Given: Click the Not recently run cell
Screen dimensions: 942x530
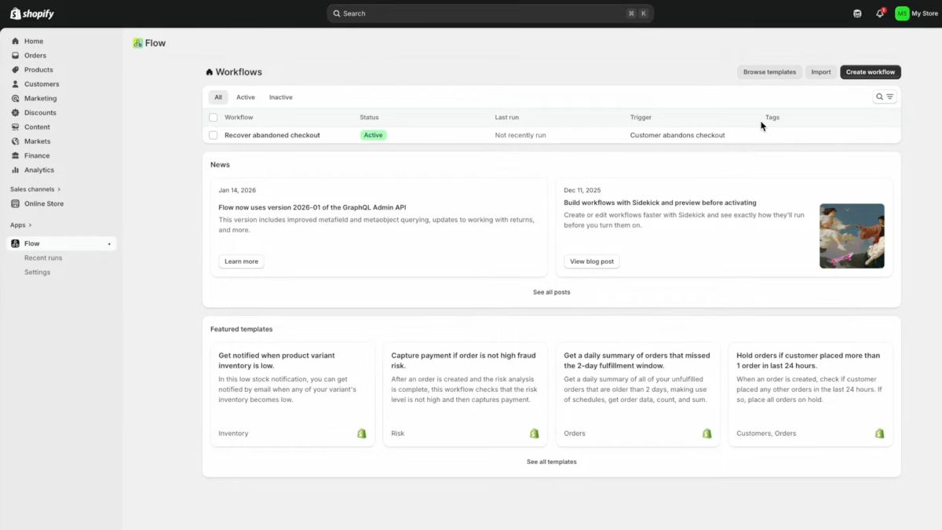Looking at the screenshot, I should 520,135.
